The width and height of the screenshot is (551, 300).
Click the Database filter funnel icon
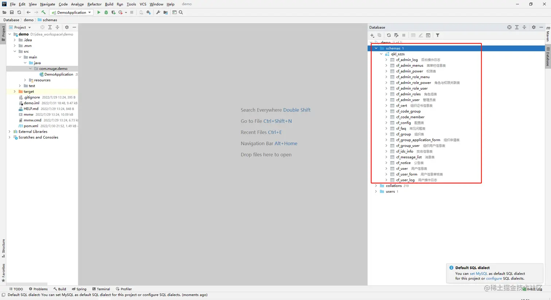pos(438,35)
